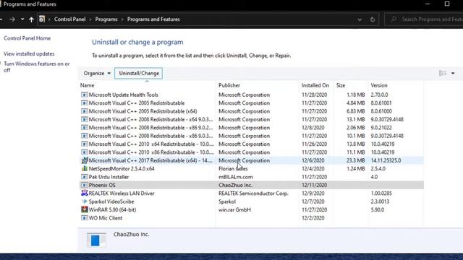Viewport: 463px width, 260px height.
Task: Sort the list by Installed On column
Action: [315, 85]
